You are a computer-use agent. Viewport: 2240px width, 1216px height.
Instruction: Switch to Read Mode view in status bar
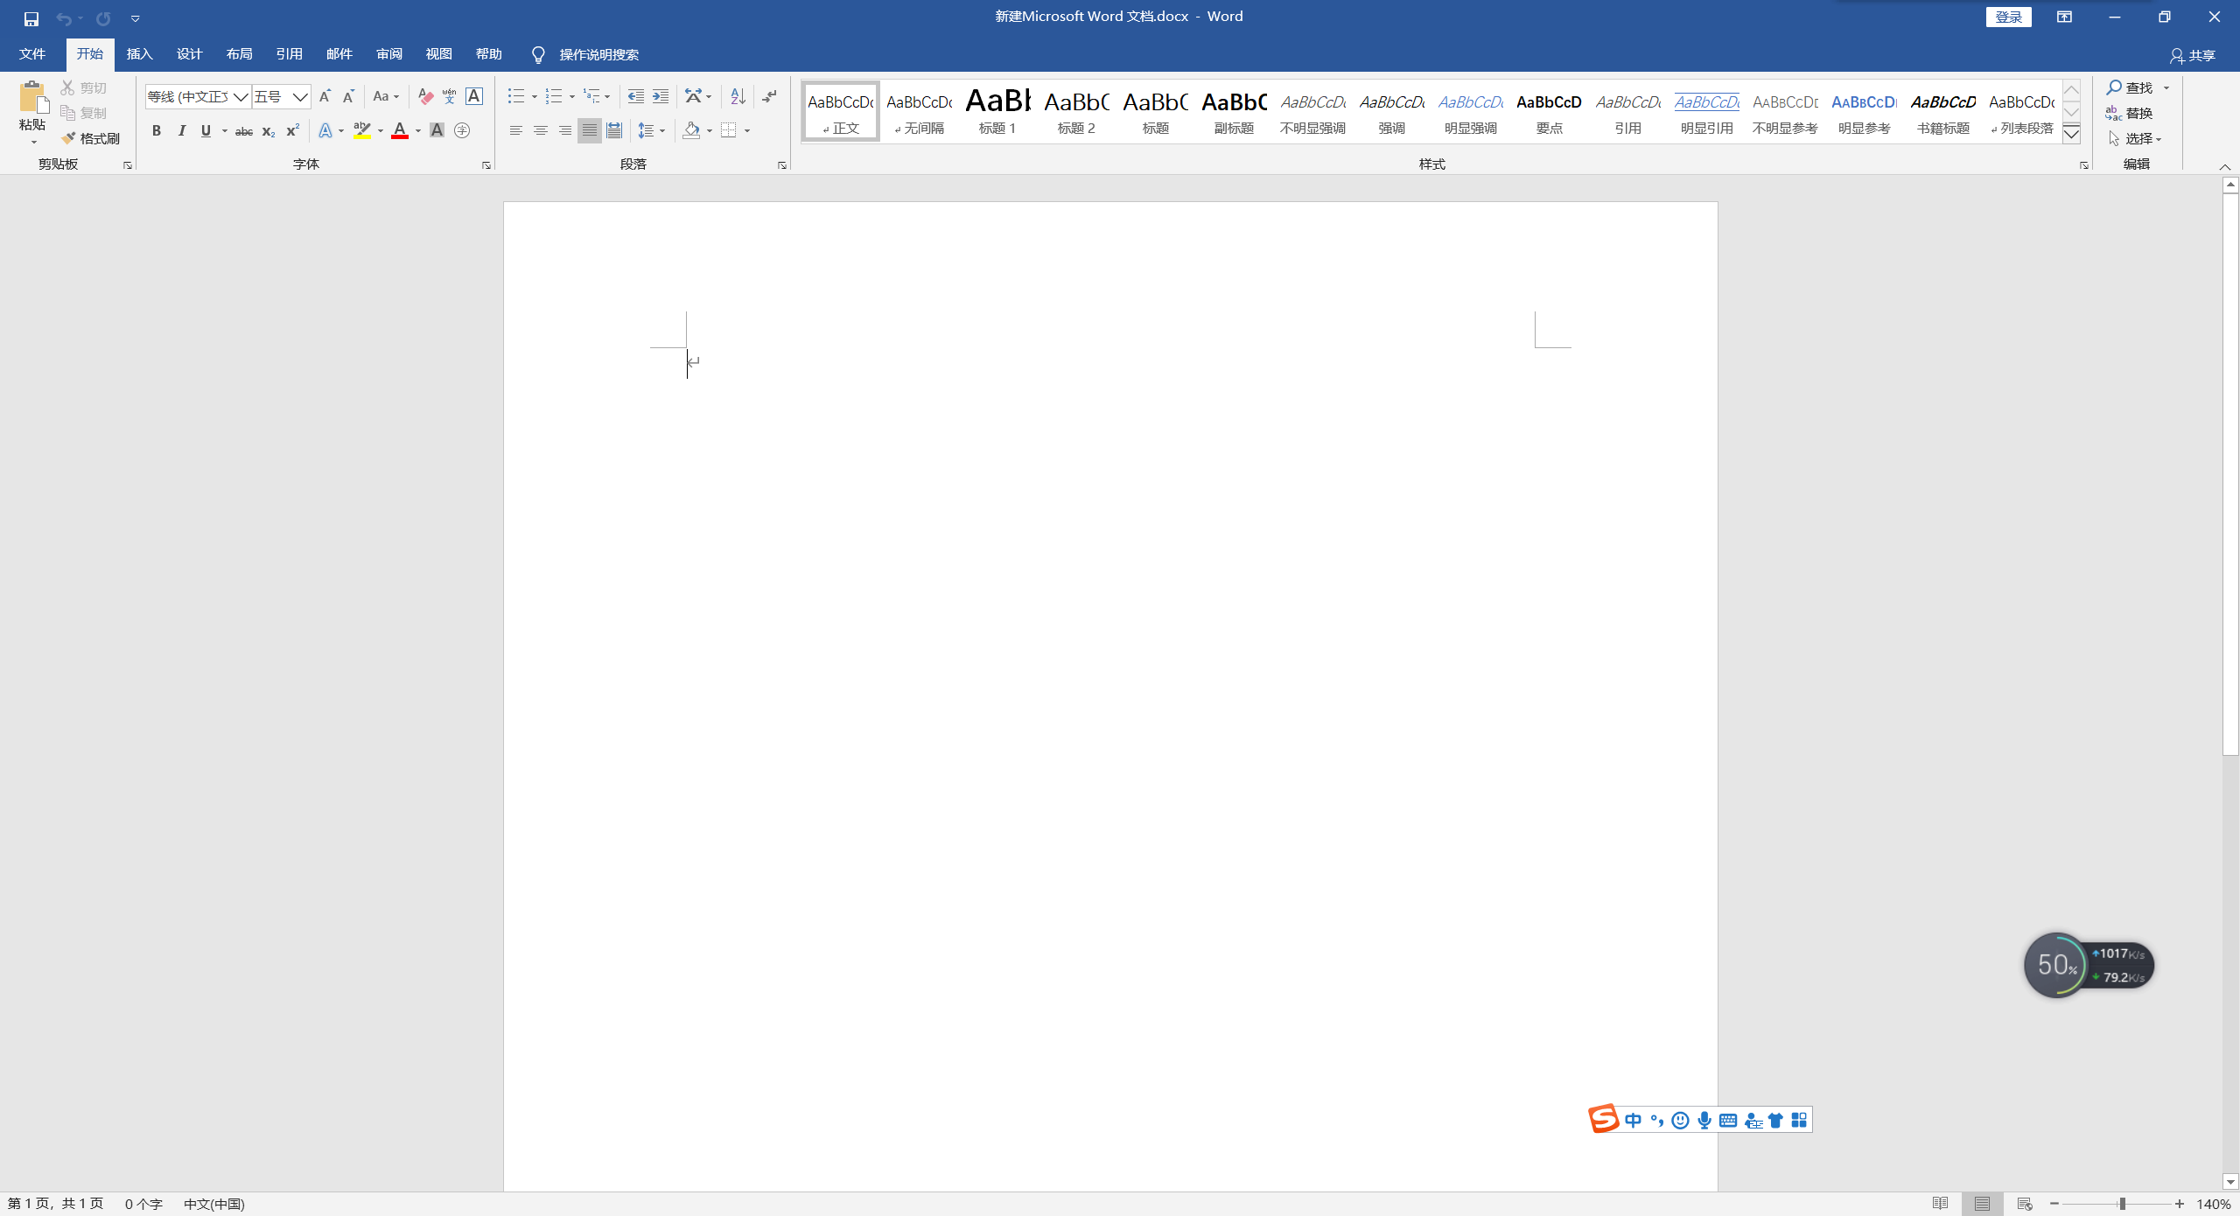1940,1204
